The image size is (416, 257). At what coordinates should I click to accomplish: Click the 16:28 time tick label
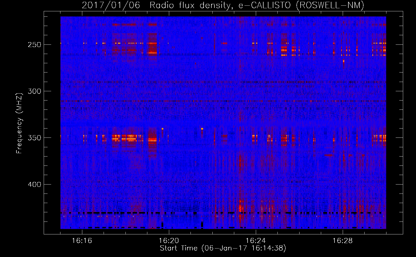[343, 241]
